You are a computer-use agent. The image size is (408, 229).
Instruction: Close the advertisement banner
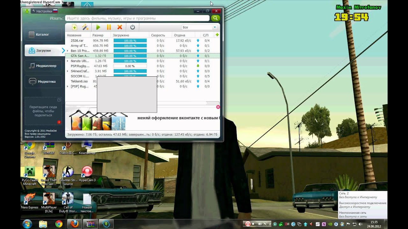click(218, 107)
